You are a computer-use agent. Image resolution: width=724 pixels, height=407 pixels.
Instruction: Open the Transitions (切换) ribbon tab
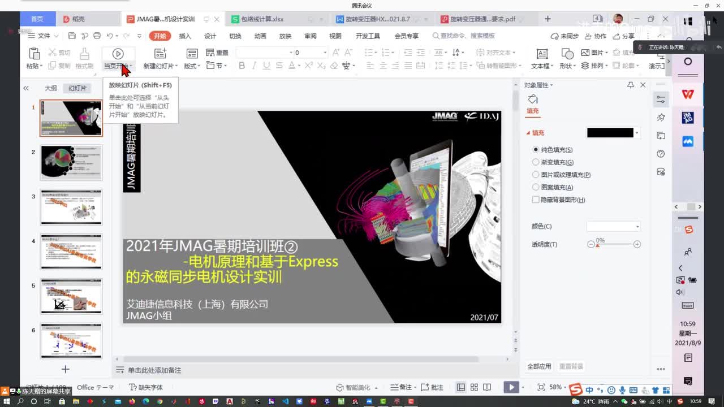(x=235, y=36)
